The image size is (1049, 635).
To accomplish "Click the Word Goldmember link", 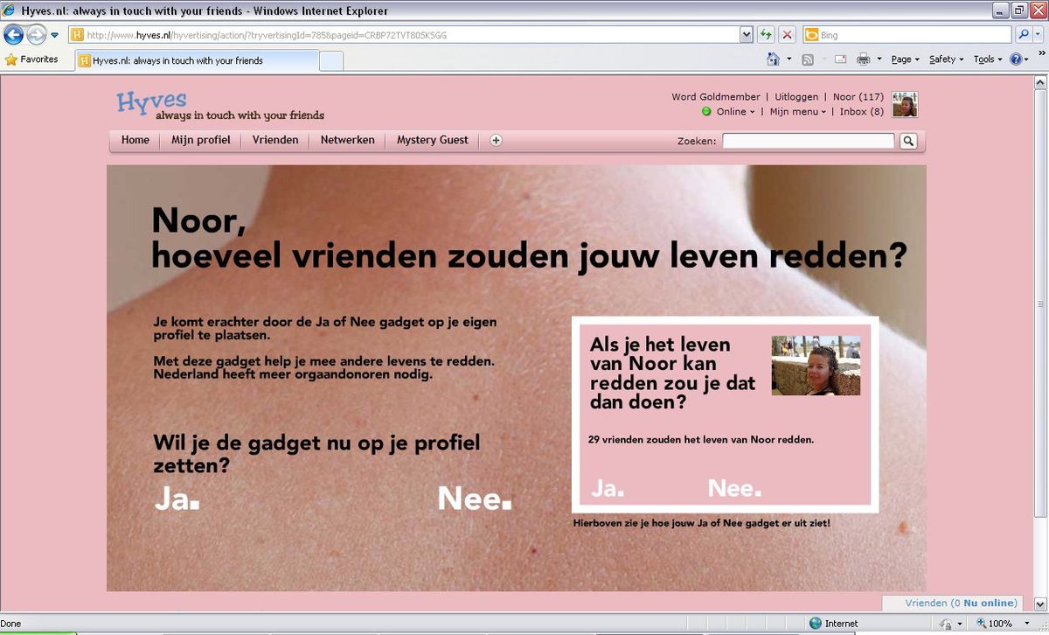I will click(x=716, y=97).
